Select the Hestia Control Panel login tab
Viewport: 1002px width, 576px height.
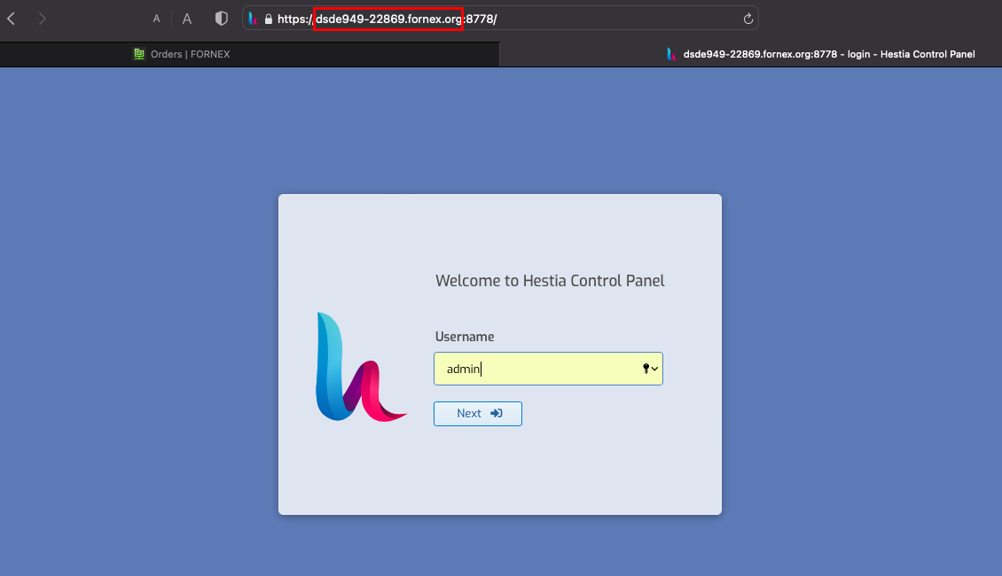click(x=828, y=54)
